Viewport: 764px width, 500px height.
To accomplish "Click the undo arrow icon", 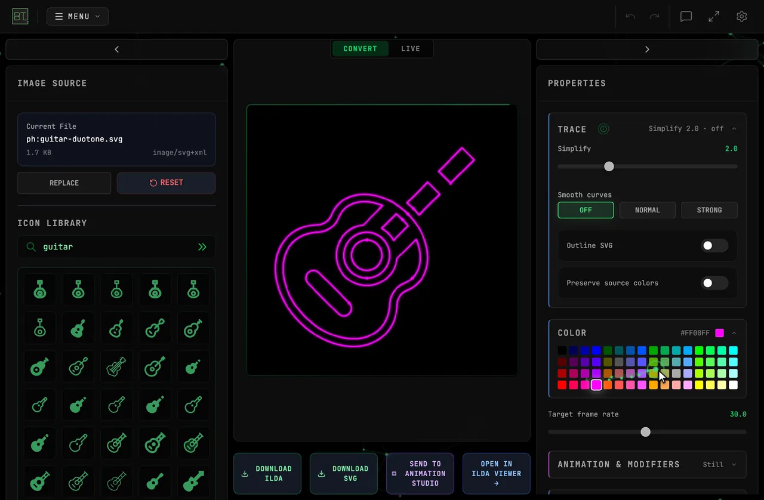I will [x=630, y=17].
